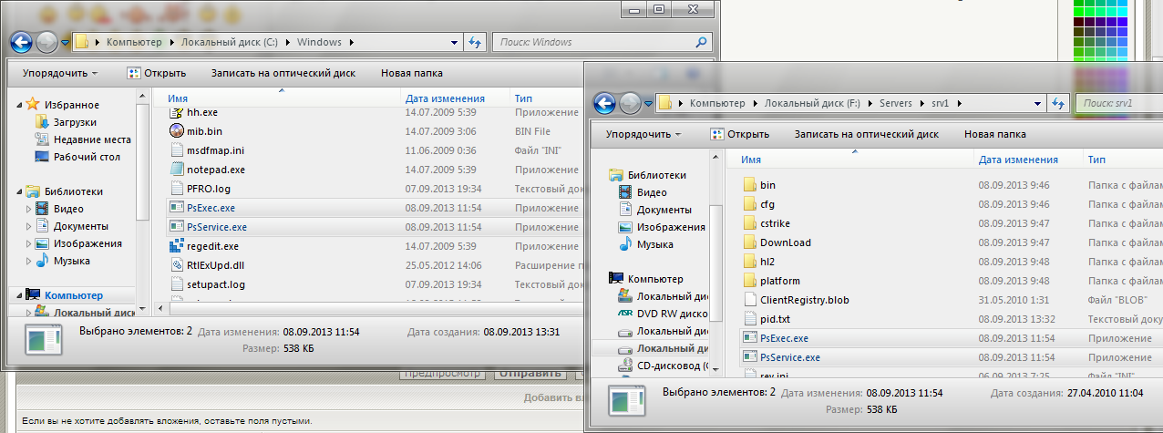1163x433 pixels.
Task: Expand the Видео library in Windows folder sidebar
Action: point(28,210)
